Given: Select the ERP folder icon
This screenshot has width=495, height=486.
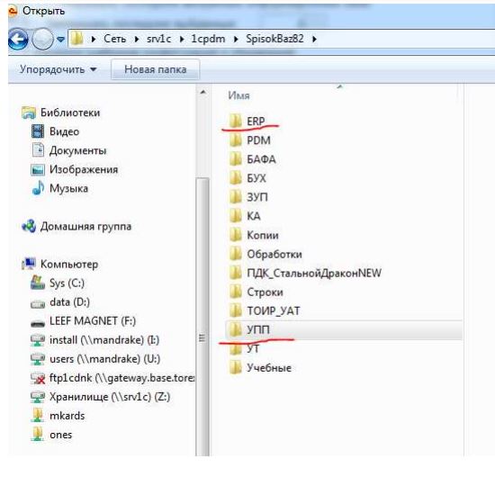Looking at the screenshot, I should [x=235, y=121].
